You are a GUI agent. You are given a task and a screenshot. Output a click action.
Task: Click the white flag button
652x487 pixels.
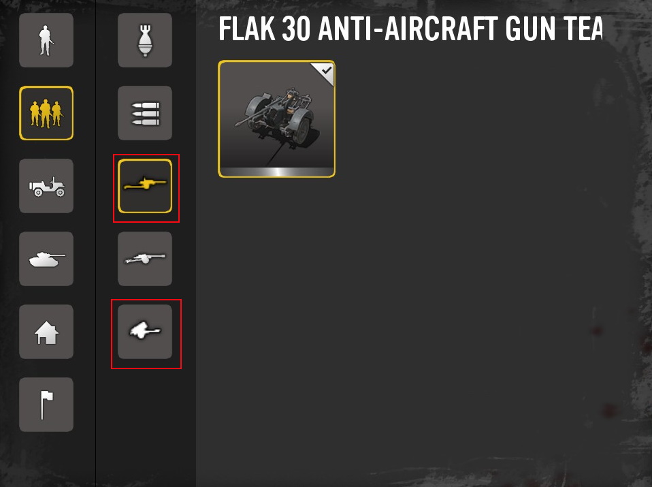[x=46, y=404]
